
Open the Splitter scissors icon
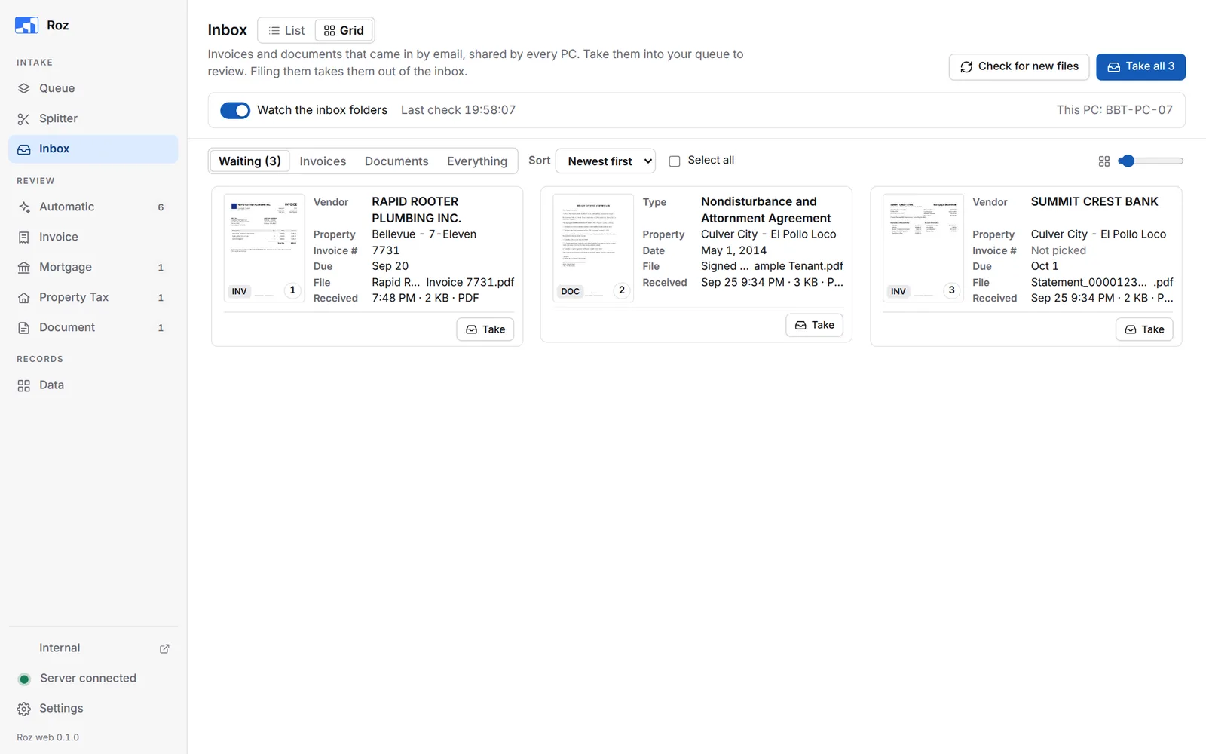[24, 118]
